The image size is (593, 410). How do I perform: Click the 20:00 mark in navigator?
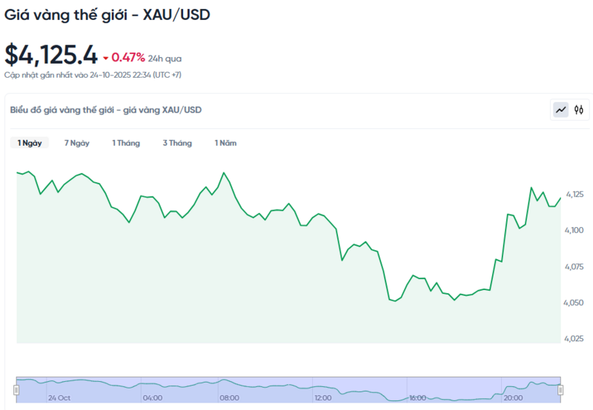click(513, 397)
